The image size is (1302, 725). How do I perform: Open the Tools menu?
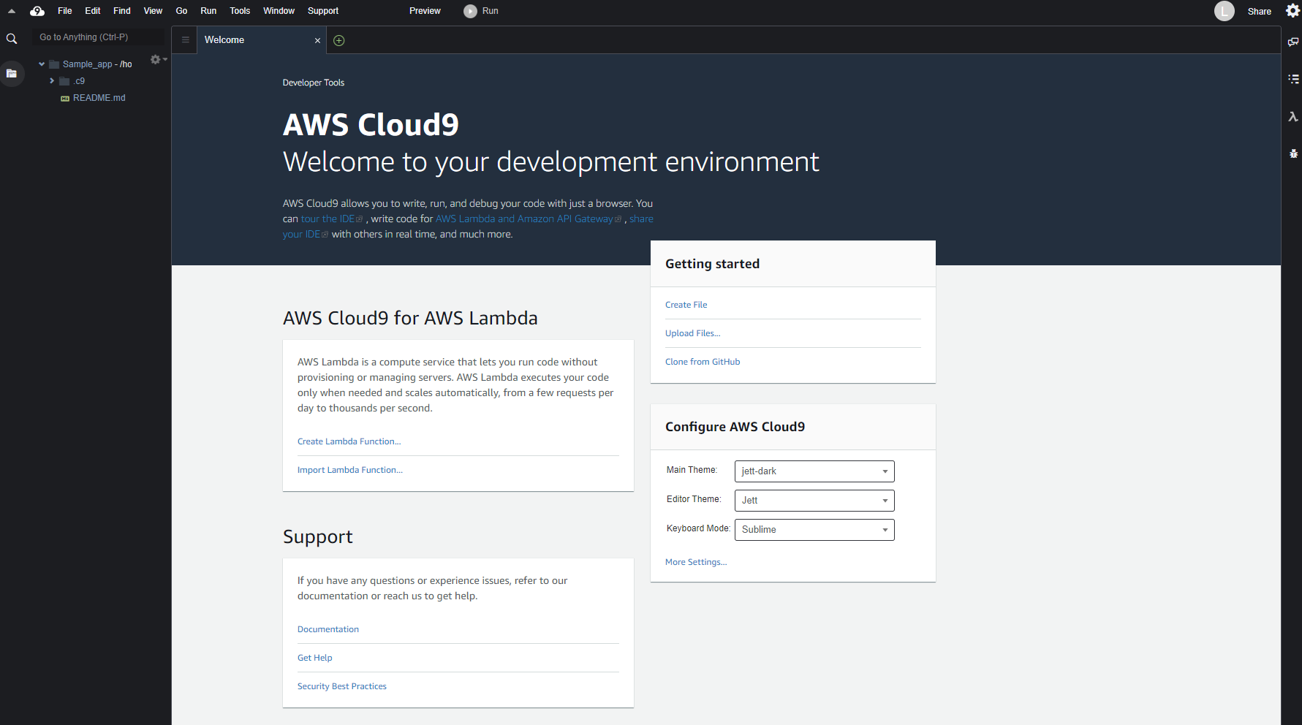pos(240,11)
